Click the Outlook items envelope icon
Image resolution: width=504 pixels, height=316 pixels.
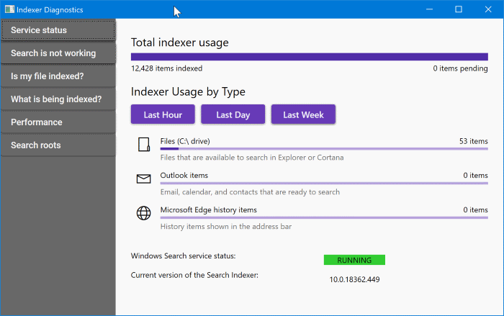tap(143, 179)
